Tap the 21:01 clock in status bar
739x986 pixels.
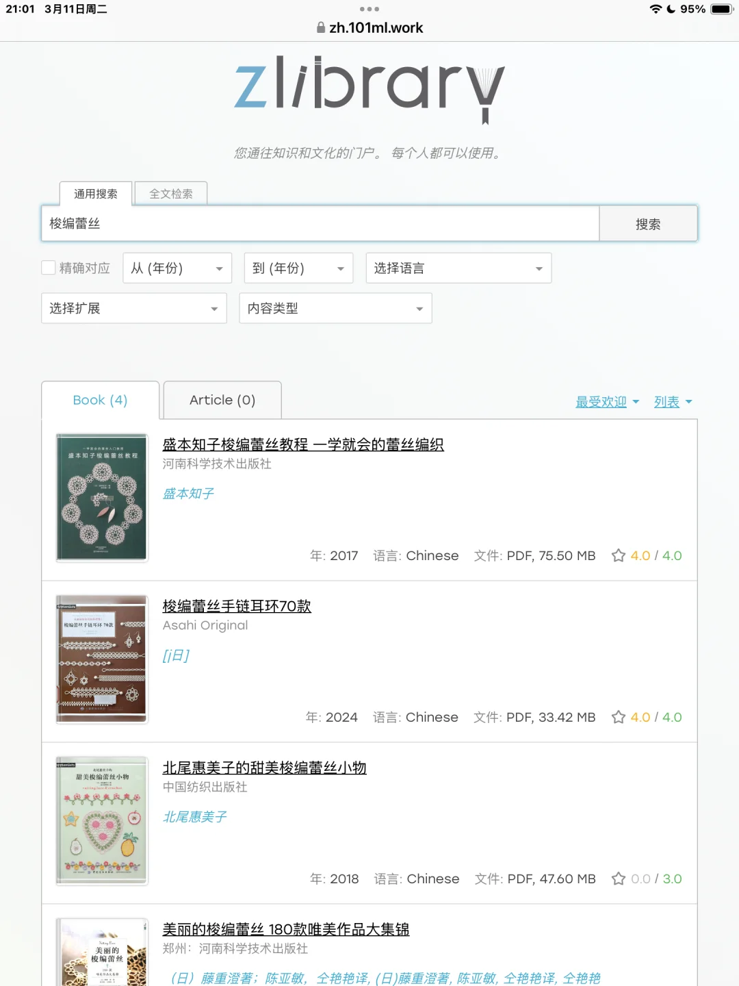pyautogui.click(x=21, y=9)
